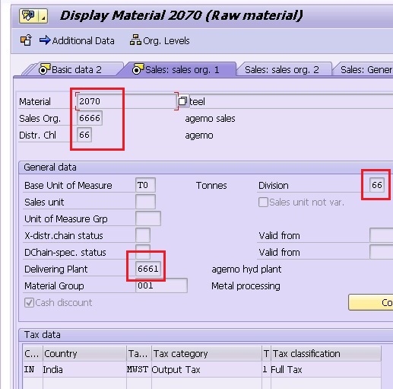Toggle the Cash discount checkbox

pyautogui.click(x=29, y=302)
